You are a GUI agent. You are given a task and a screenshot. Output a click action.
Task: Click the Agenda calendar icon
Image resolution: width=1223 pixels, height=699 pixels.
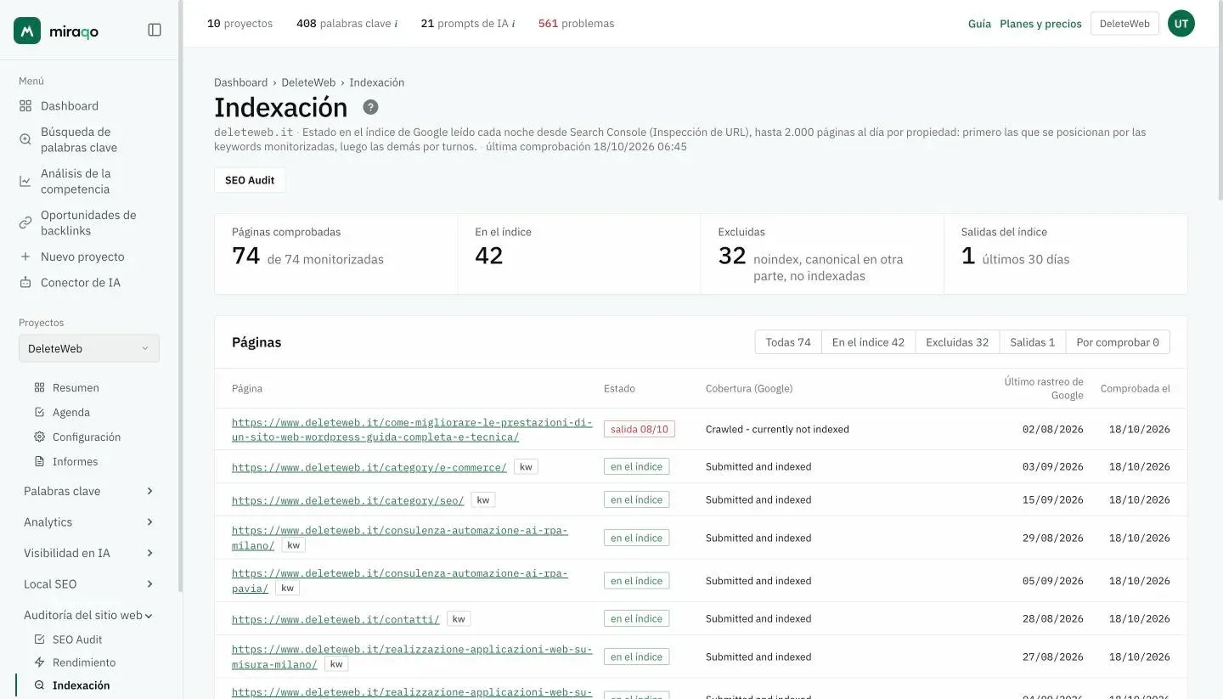pos(39,412)
